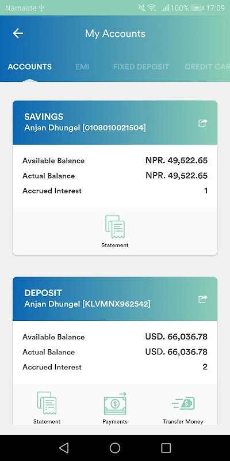230x461 pixels.
Task: Open Transfer Money for the Deposit account
Action: pyautogui.click(x=183, y=408)
